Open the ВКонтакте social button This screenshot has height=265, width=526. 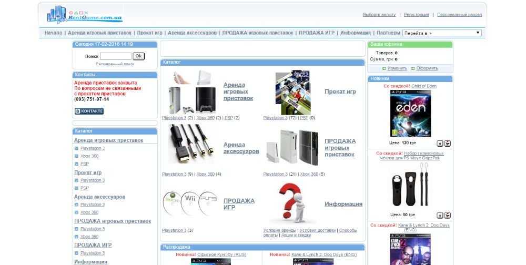(x=89, y=111)
